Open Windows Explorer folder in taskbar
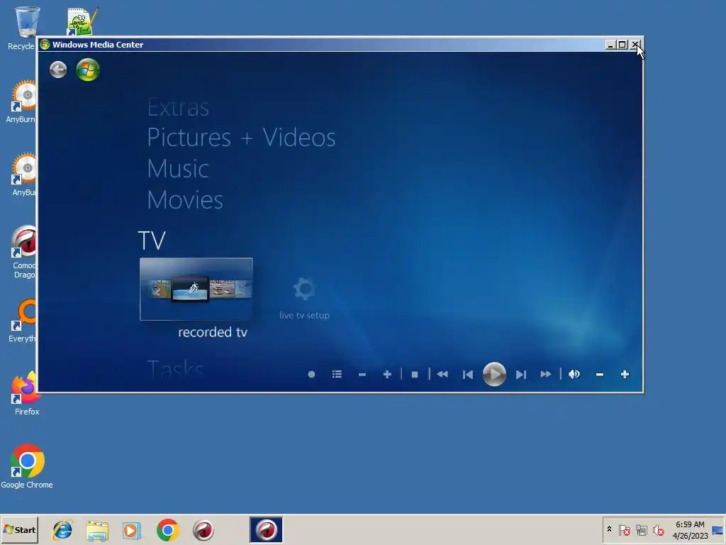 [x=97, y=530]
